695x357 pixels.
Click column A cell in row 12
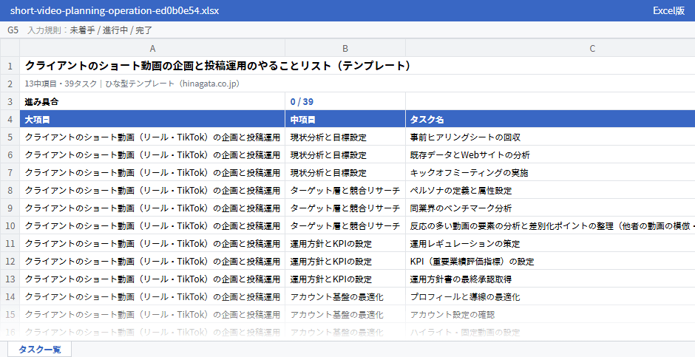click(152, 261)
